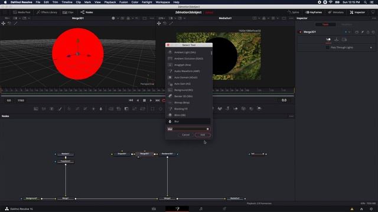This screenshot has height=212, width=378.
Task: Clear the search field text
Action: (208, 129)
